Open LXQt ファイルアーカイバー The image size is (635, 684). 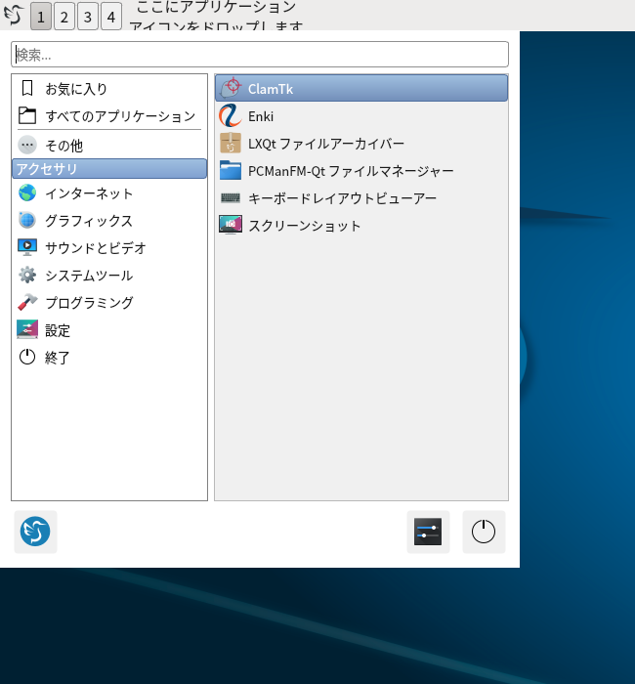pyautogui.click(x=361, y=144)
